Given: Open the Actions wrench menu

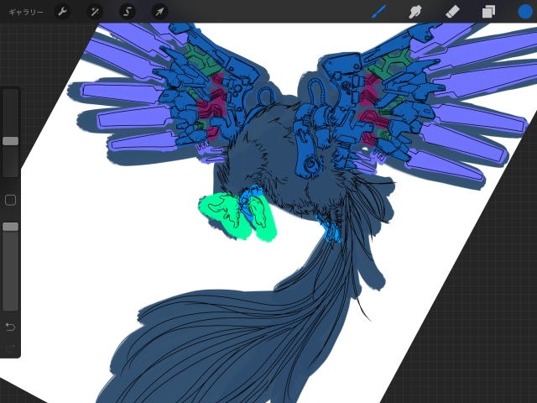Looking at the screenshot, I should pos(62,12).
